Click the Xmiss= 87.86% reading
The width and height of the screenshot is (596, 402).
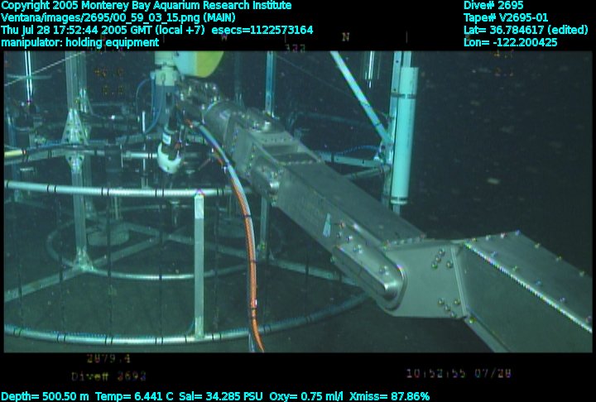click(389, 396)
